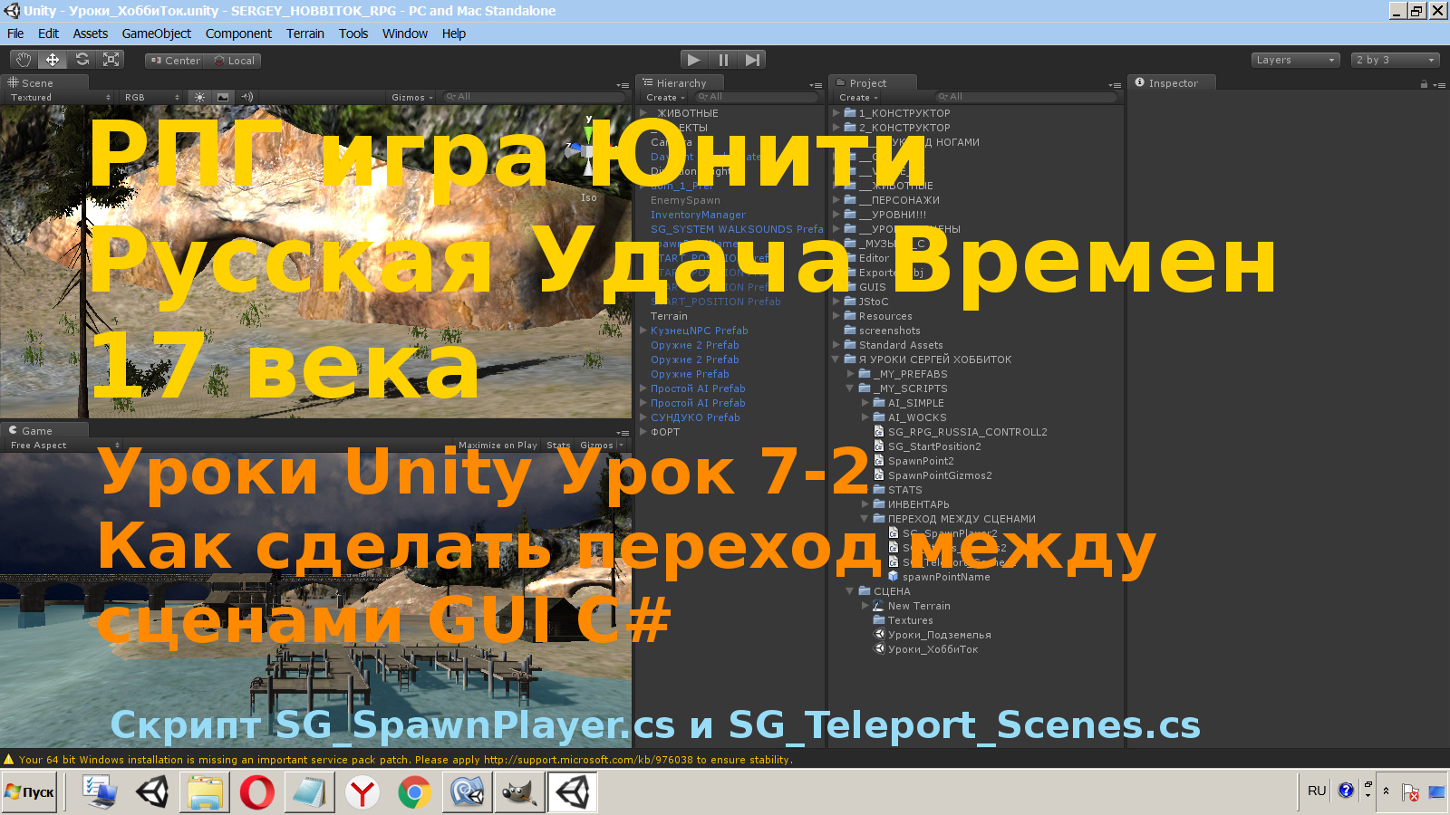The width and height of the screenshot is (1450, 815).
Task: Select SpawnPoint2 script icon
Action: coord(879,461)
